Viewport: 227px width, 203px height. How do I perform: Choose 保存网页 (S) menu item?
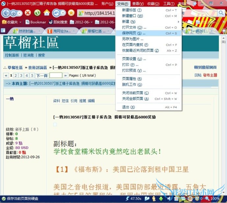coord(149,33)
